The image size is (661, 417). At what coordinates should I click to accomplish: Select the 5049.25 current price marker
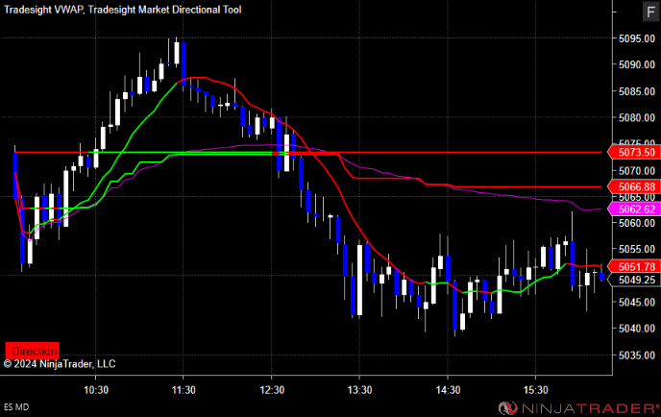633,280
